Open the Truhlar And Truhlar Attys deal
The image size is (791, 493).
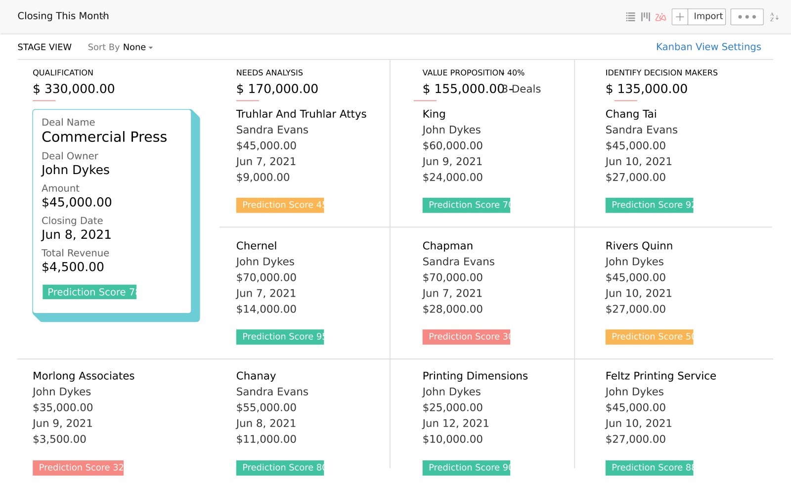click(301, 114)
